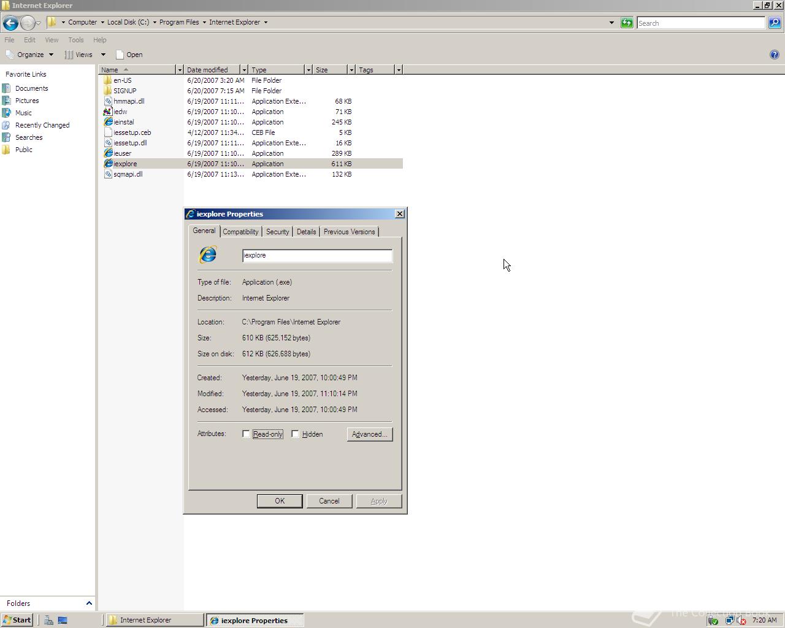
Task: Expand the address bar history dropdown
Action: click(611, 23)
